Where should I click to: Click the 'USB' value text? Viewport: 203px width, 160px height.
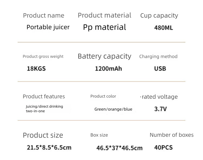[x=160, y=68]
